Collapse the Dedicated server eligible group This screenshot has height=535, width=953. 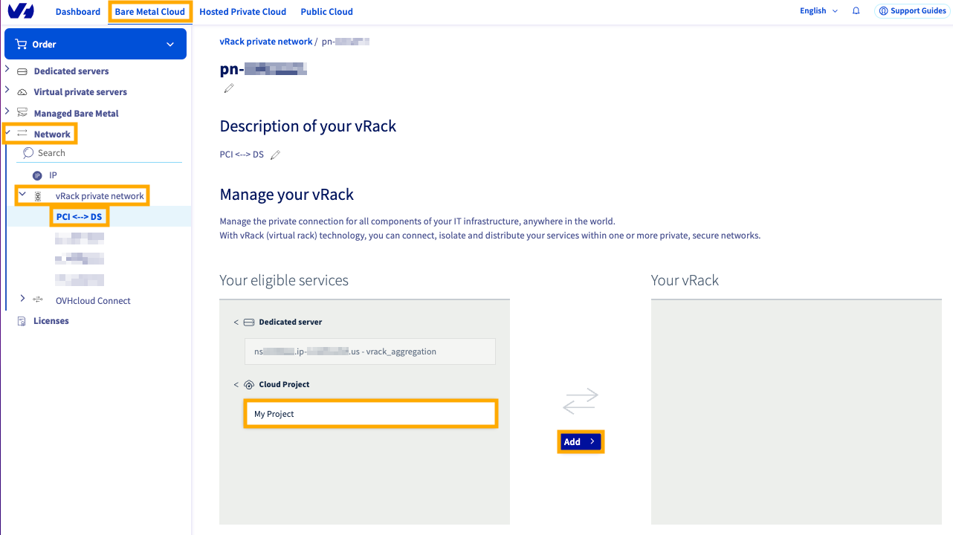coord(236,322)
